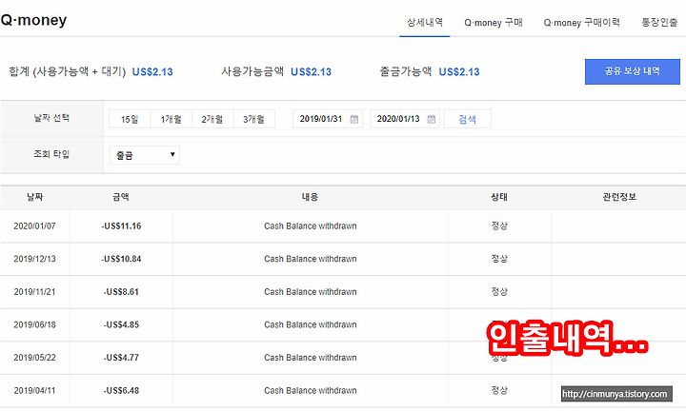Click the 금액 column header
Image resolution: width=686 pixels, height=411 pixels.
[121, 197]
